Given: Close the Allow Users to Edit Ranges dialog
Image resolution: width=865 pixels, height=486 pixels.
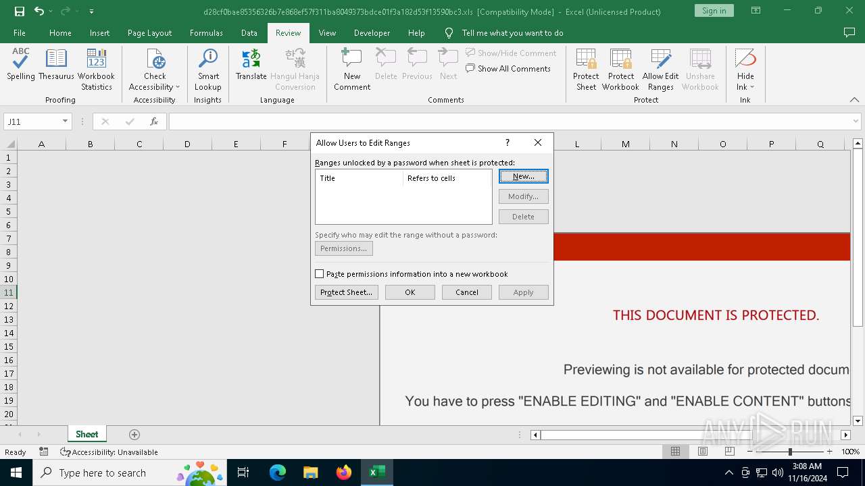Looking at the screenshot, I should [x=538, y=143].
